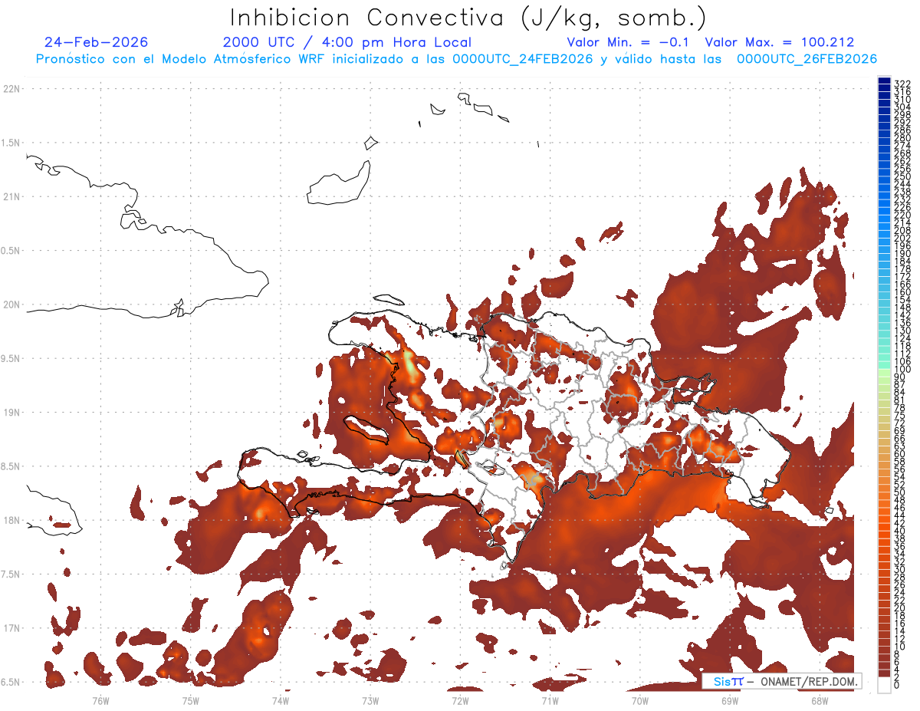Click the "22N" latitude label

tap(11, 89)
